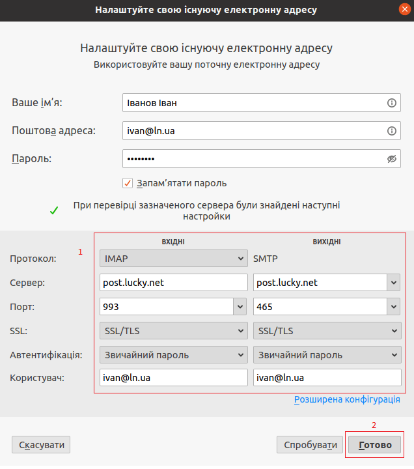Click the incoming Користувач ivan@ln.ua field
The width and height of the screenshot is (414, 469).
174,378
